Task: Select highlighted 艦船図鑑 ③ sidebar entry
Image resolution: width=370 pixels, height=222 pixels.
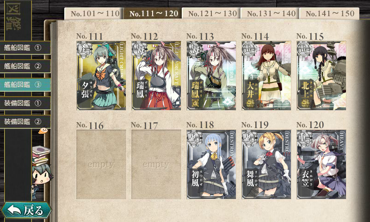Action: [25, 85]
